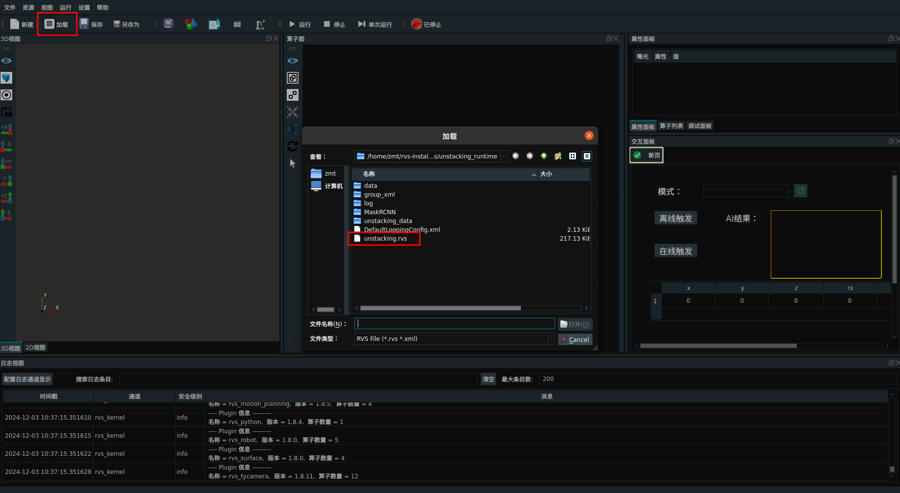This screenshot has height=493, width=900.
Task: Select the DefaultLoggingConfig.xml file
Action: 402,230
